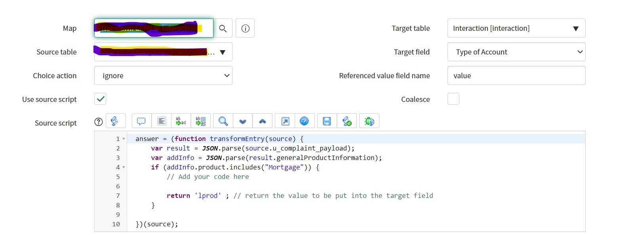Click line number 10 in the gutter
Viewport: 638px width, 235px height.
point(116,224)
